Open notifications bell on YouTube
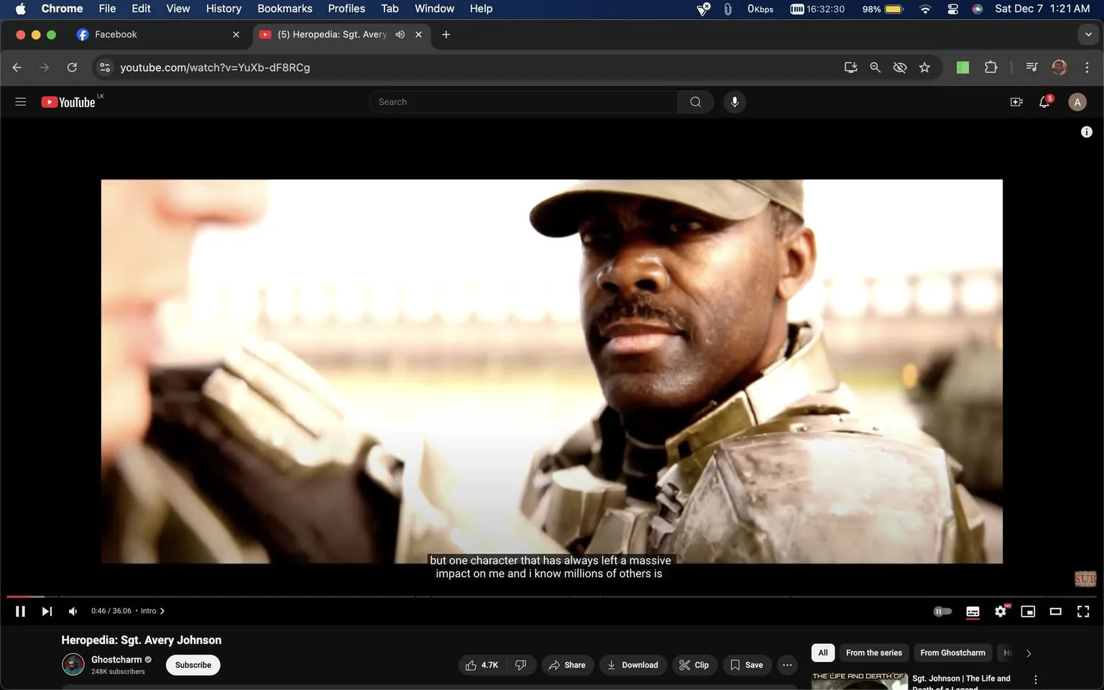 tap(1044, 101)
